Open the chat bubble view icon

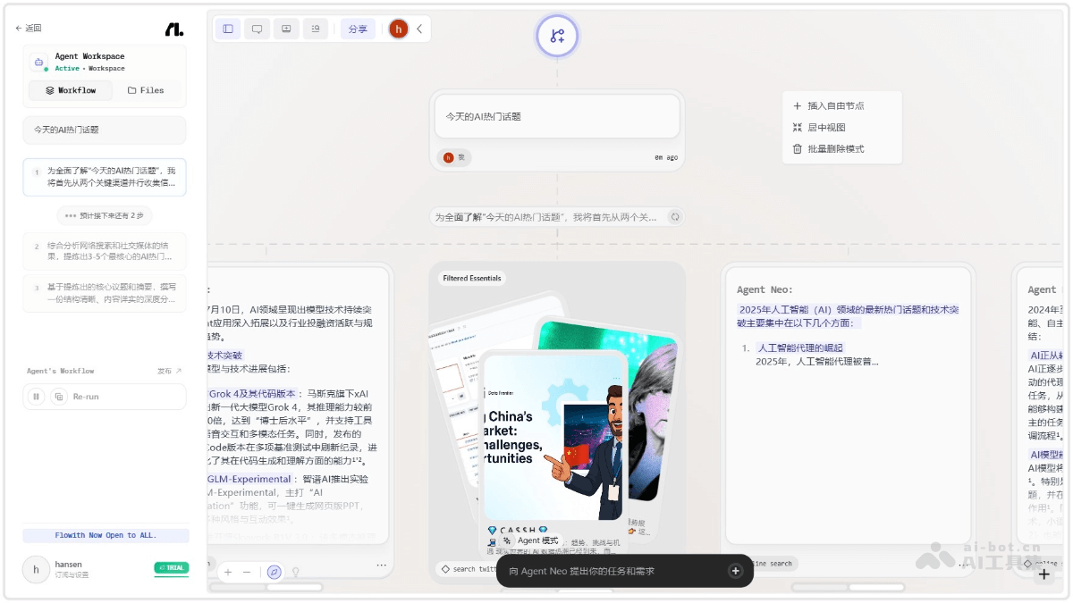(257, 29)
